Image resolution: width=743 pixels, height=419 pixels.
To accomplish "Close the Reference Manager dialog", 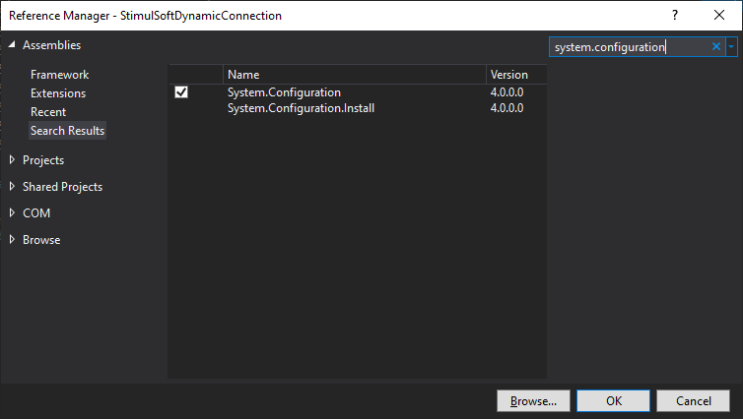I will click(718, 15).
